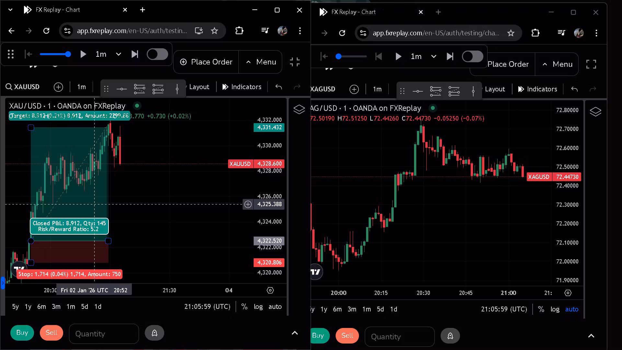Open object tree layers icon on XAGUSD chart
Image resolution: width=622 pixels, height=350 pixels.
(595, 112)
